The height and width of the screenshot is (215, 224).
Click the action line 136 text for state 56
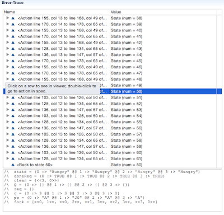click(62, 128)
